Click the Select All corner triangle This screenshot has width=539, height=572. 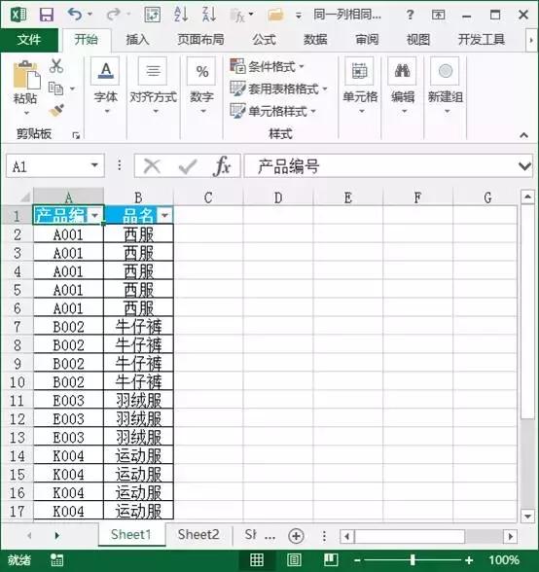(x=24, y=197)
